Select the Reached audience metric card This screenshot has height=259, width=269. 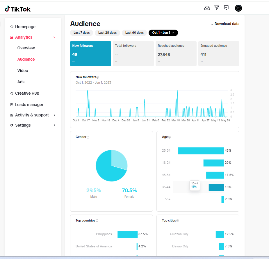click(176, 54)
